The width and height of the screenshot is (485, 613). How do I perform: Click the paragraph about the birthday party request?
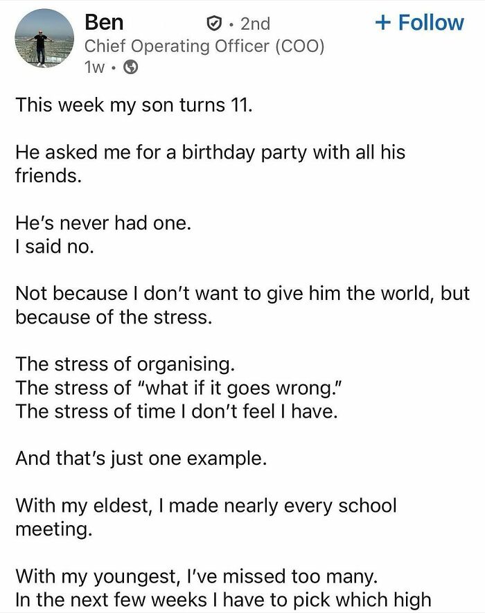[x=208, y=159]
